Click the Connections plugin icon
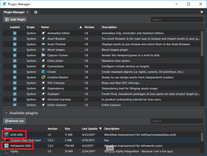Viewport: 207px width, 156px height. [x=43, y=66]
